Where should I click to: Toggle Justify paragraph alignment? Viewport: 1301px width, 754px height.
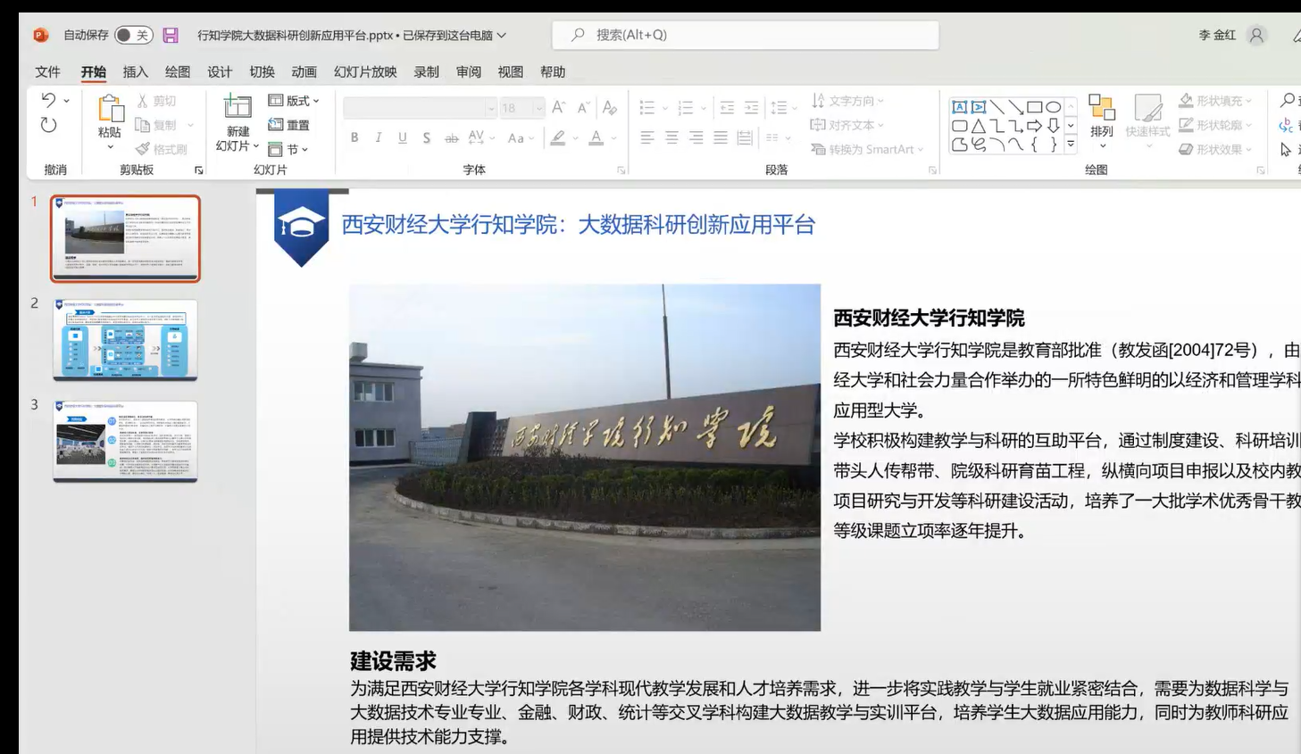pos(720,137)
